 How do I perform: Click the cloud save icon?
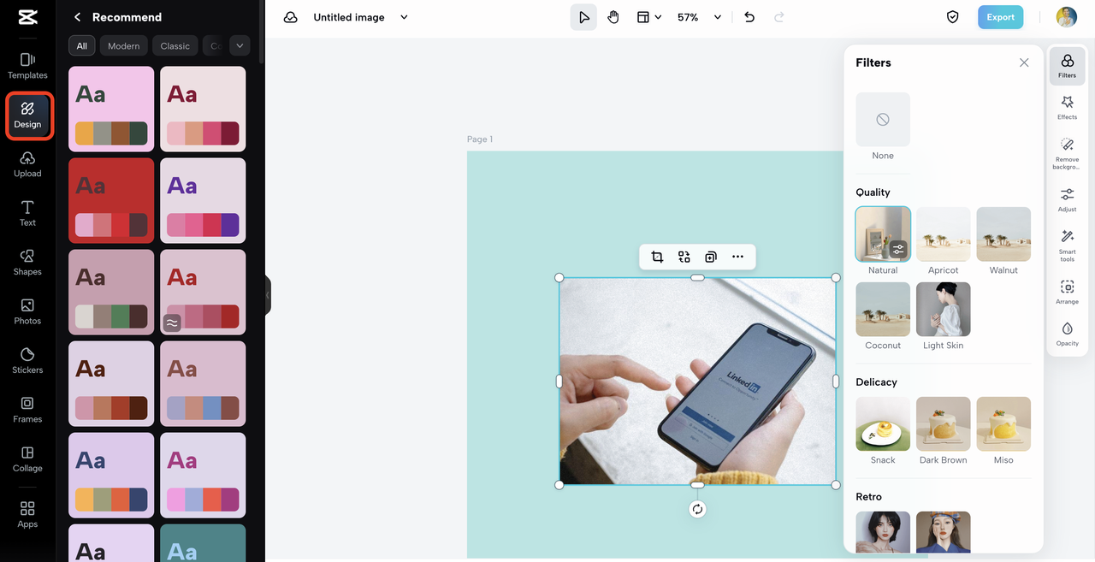[291, 17]
